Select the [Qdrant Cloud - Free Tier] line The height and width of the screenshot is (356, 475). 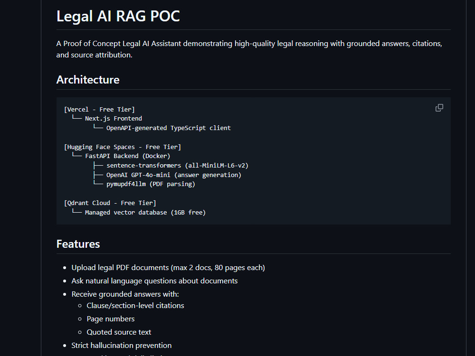pyautogui.click(x=110, y=203)
